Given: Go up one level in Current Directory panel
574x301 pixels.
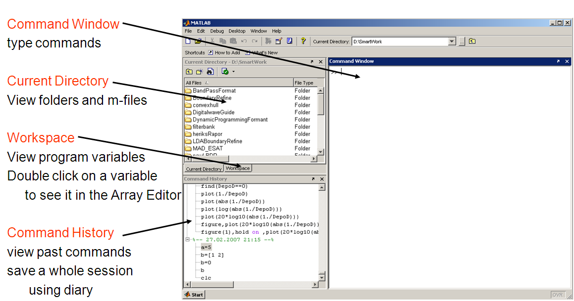Looking at the screenshot, I should [189, 72].
